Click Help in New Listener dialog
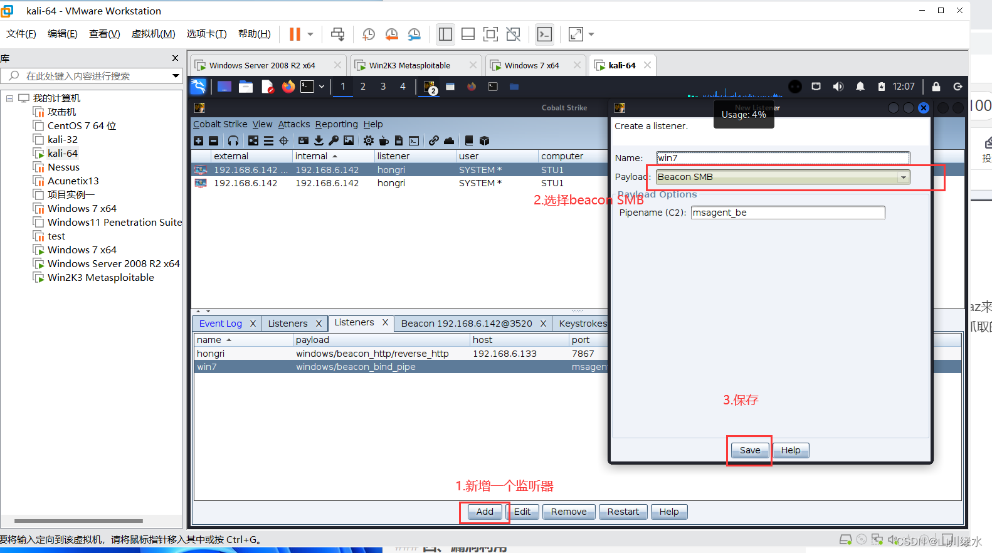Viewport: 992px width, 553px height. pyautogui.click(x=791, y=450)
